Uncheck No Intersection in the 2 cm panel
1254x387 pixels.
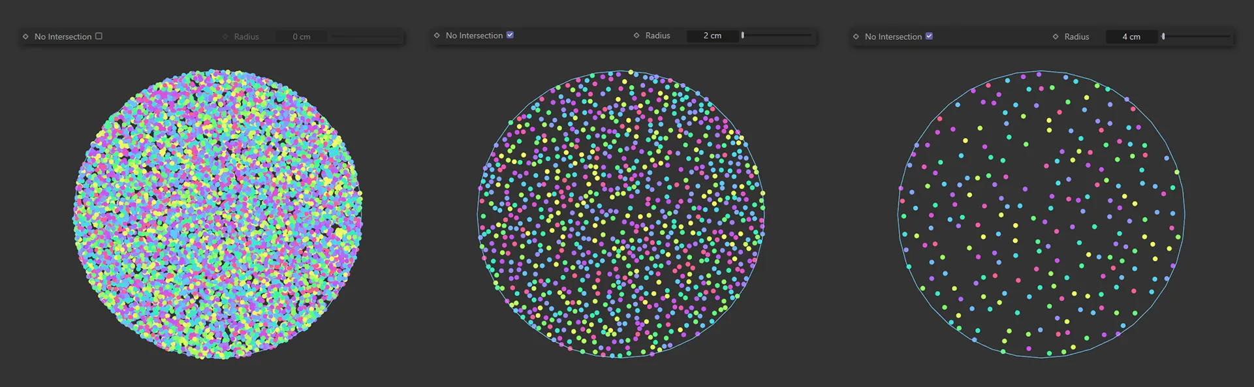coord(510,35)
